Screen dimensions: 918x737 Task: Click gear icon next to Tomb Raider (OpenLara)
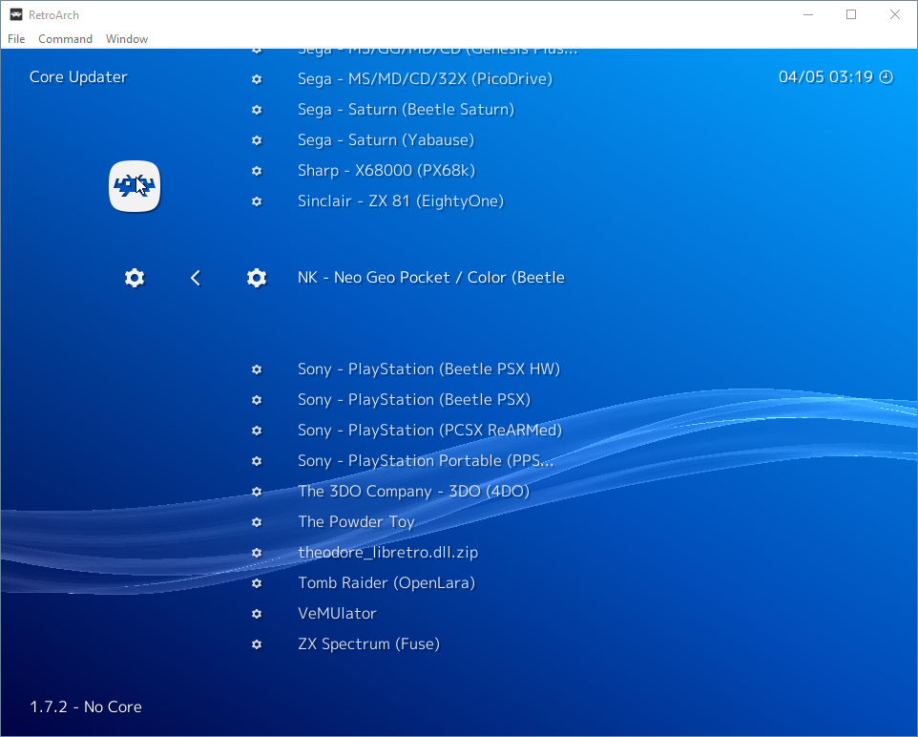257,583
